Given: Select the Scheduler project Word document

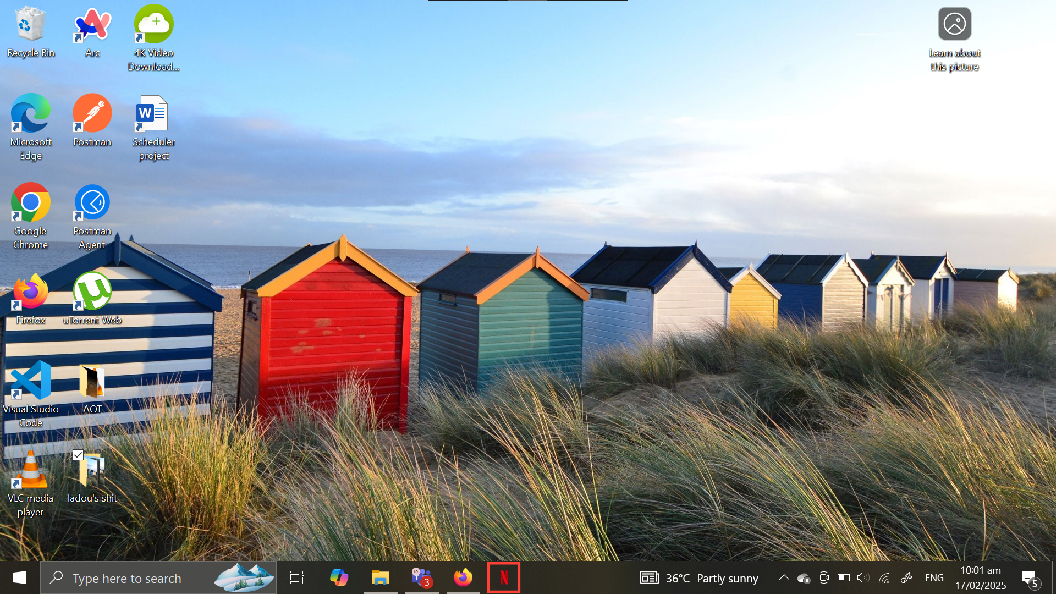Looking at the screenshot, I should [153, 114].
